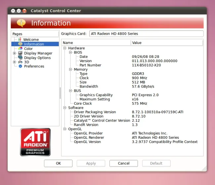This screenshot has height=185, width=215.
Task: Click the Graphics Card name field
Action: (146, 34)
